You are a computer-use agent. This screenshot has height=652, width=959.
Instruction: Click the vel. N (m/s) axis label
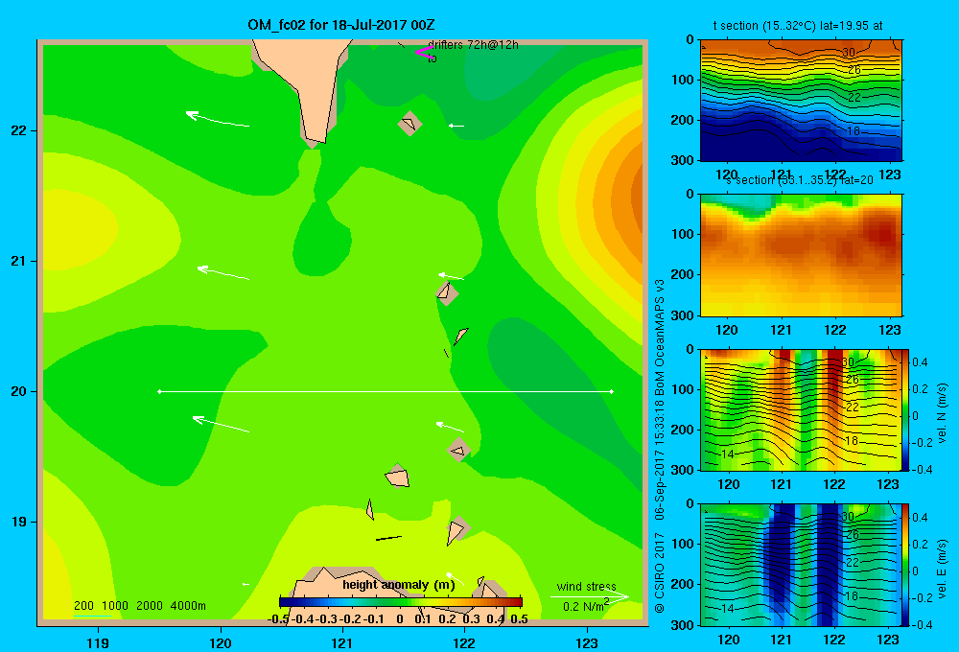point(943,413)
